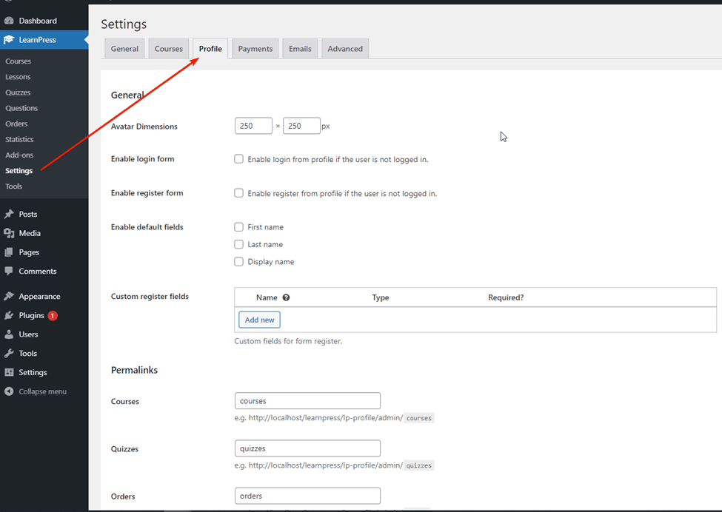Enable the register form checkbox

239,193
